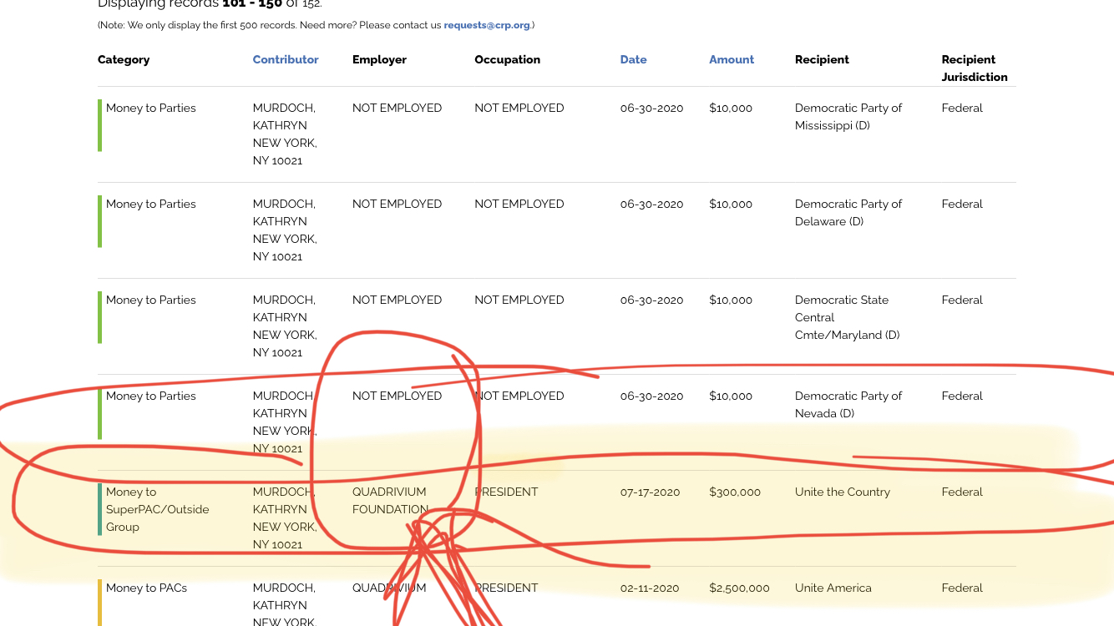The height and width of the screenshot is (626, 1114).
Task: Select Money to Parties in Maryland row
Action: click(150, 300)
